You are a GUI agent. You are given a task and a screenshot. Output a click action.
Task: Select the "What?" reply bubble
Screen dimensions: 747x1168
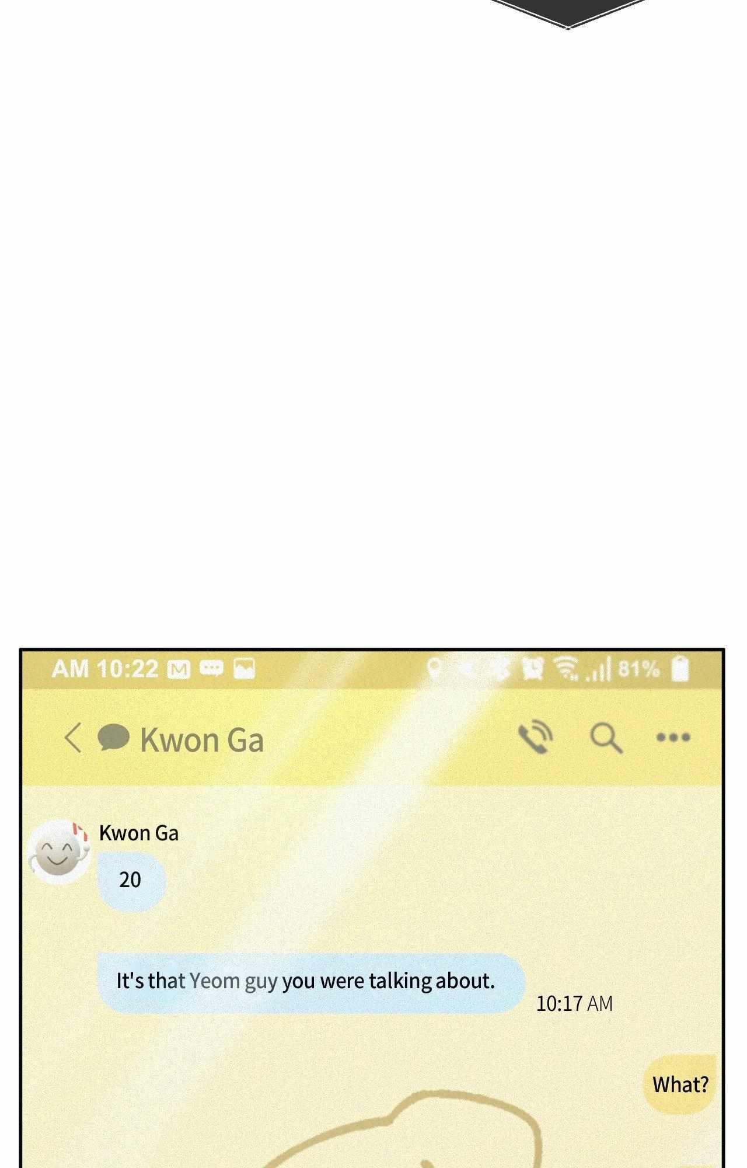point(680,1085)
